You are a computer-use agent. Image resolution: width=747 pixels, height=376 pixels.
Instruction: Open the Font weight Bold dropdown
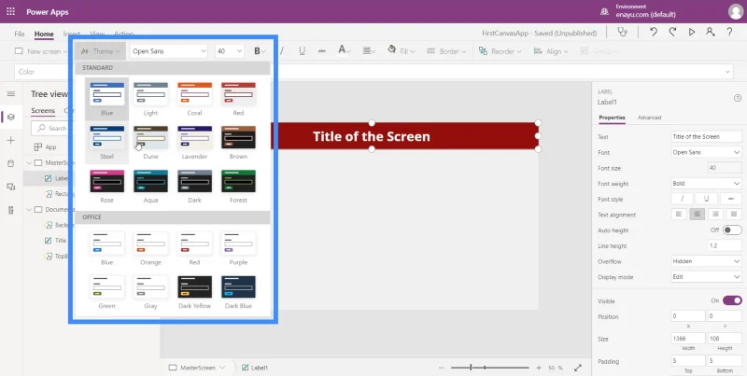coord(706,183)
